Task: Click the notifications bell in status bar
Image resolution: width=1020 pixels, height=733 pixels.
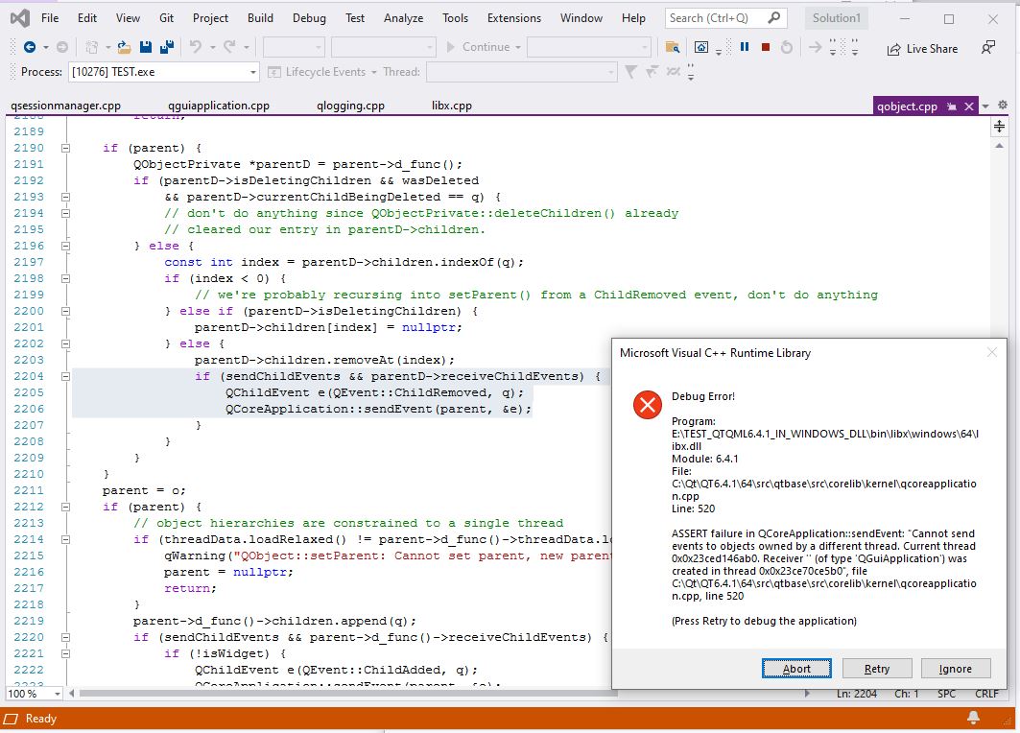Action: (973, 718)
